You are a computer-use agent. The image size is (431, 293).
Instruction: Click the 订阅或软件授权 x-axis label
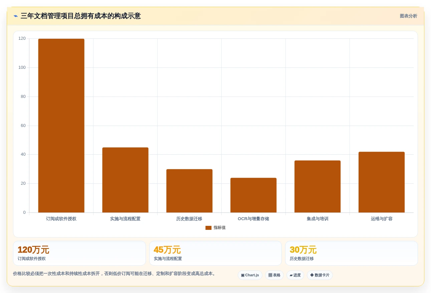(61, 219)
